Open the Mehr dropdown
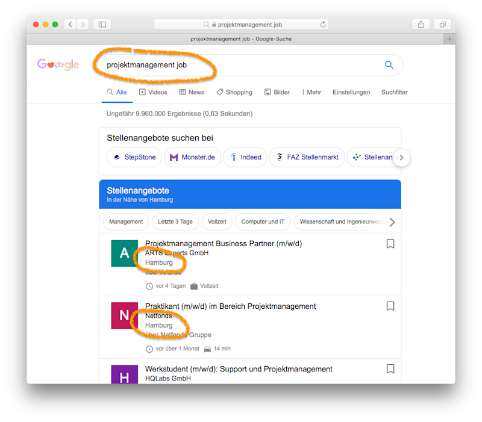Viewport: 482px width, 422px height. [x=311, y=92]
